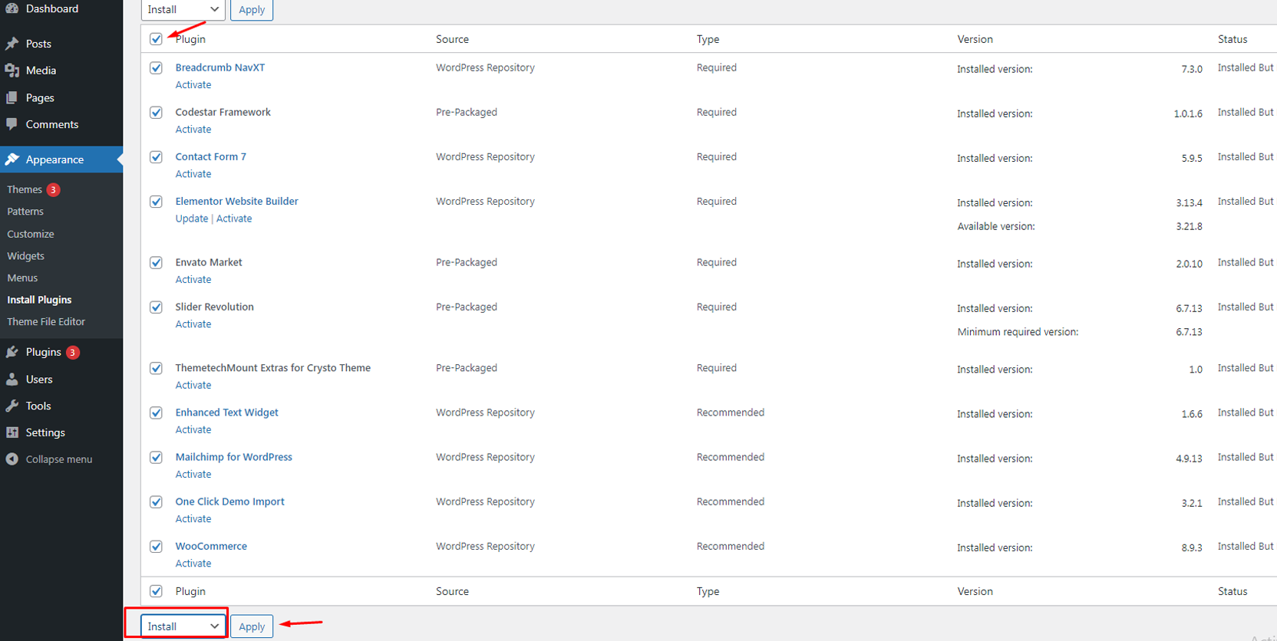Click the Posts pushpin icon in sidebar

[12, 44]
